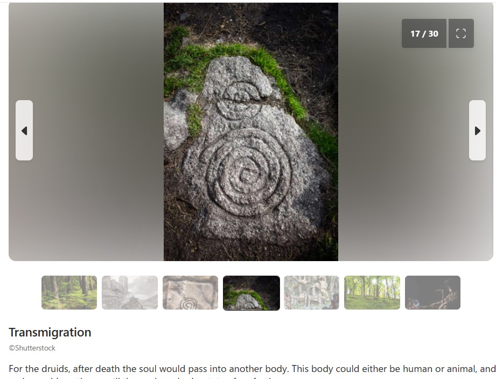Viewport: 496px width, 379px height.
Task: Click the blurred panel right of photo
Action: [x=416, y=132]
